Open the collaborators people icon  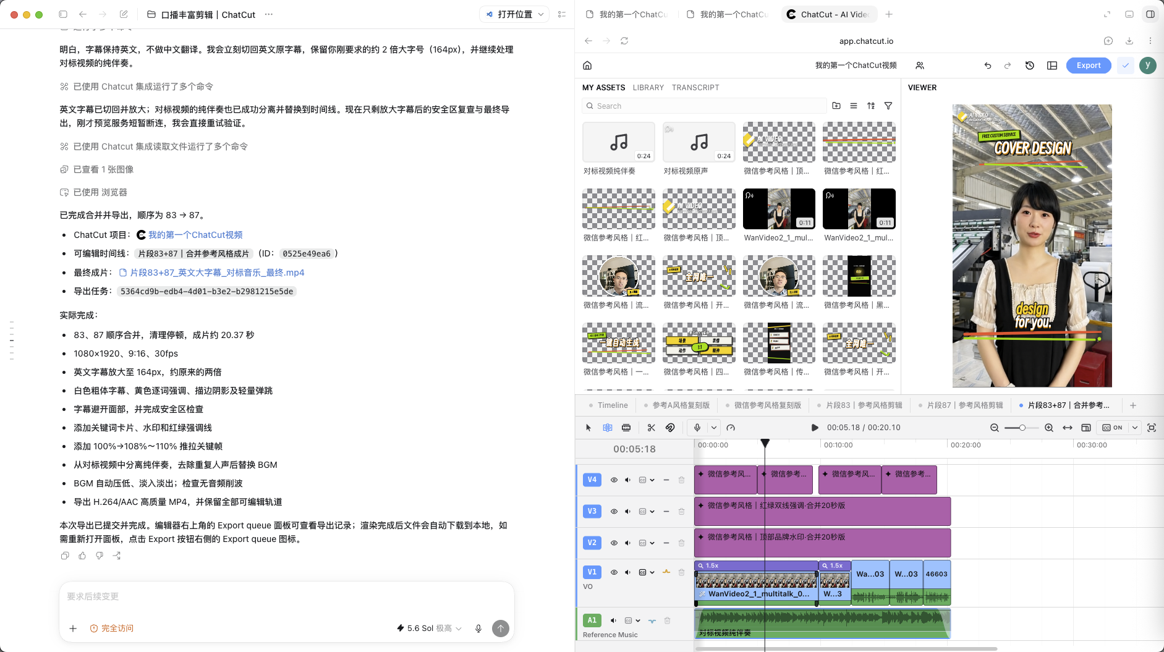pyautogui.click(x=920, y=66)
